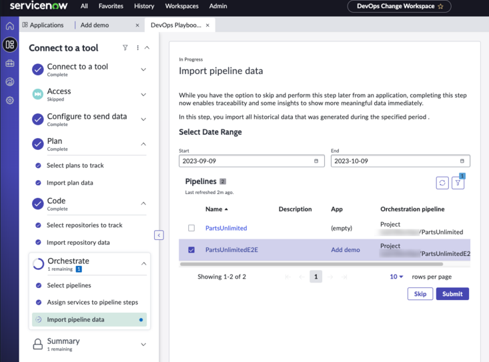Expand the Connect to a tool stage

pos(143,69)
